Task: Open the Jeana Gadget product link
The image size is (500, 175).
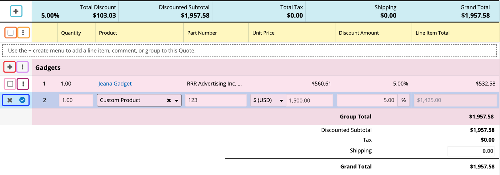Action: point(115,84)
